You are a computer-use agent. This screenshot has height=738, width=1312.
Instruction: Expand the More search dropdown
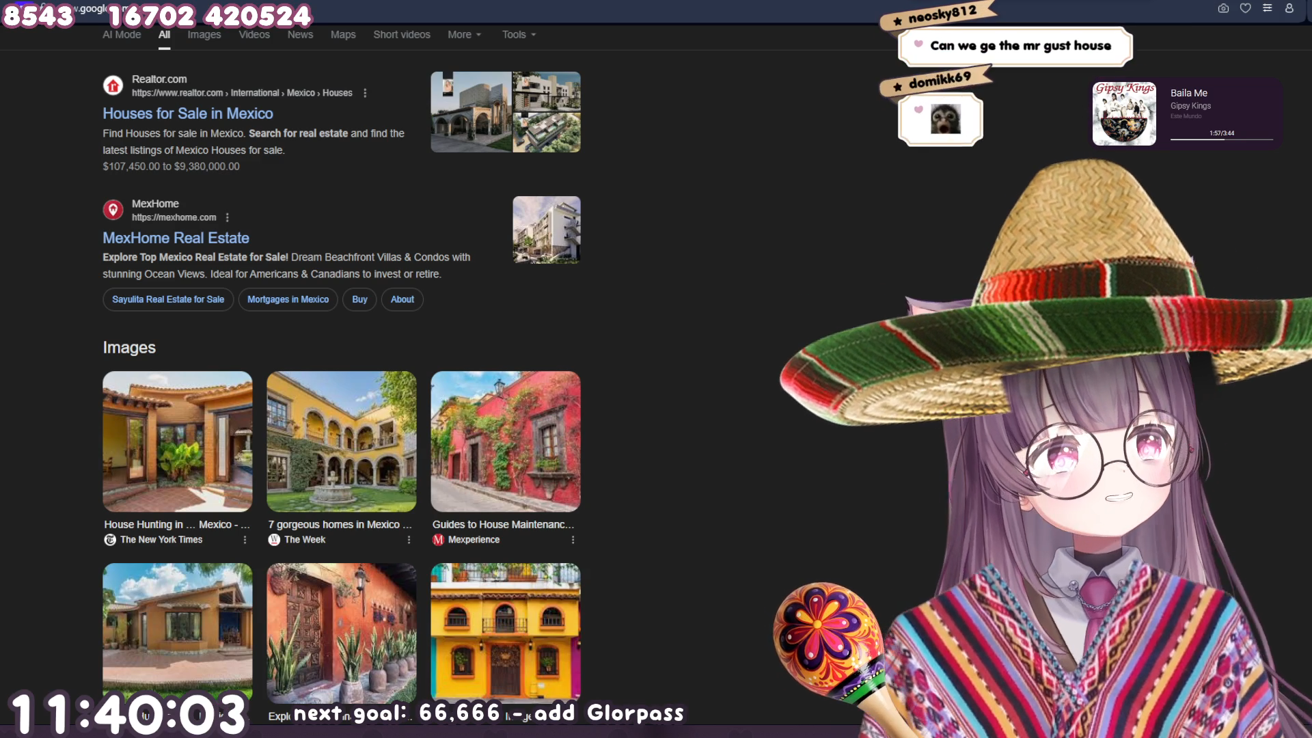464,35
